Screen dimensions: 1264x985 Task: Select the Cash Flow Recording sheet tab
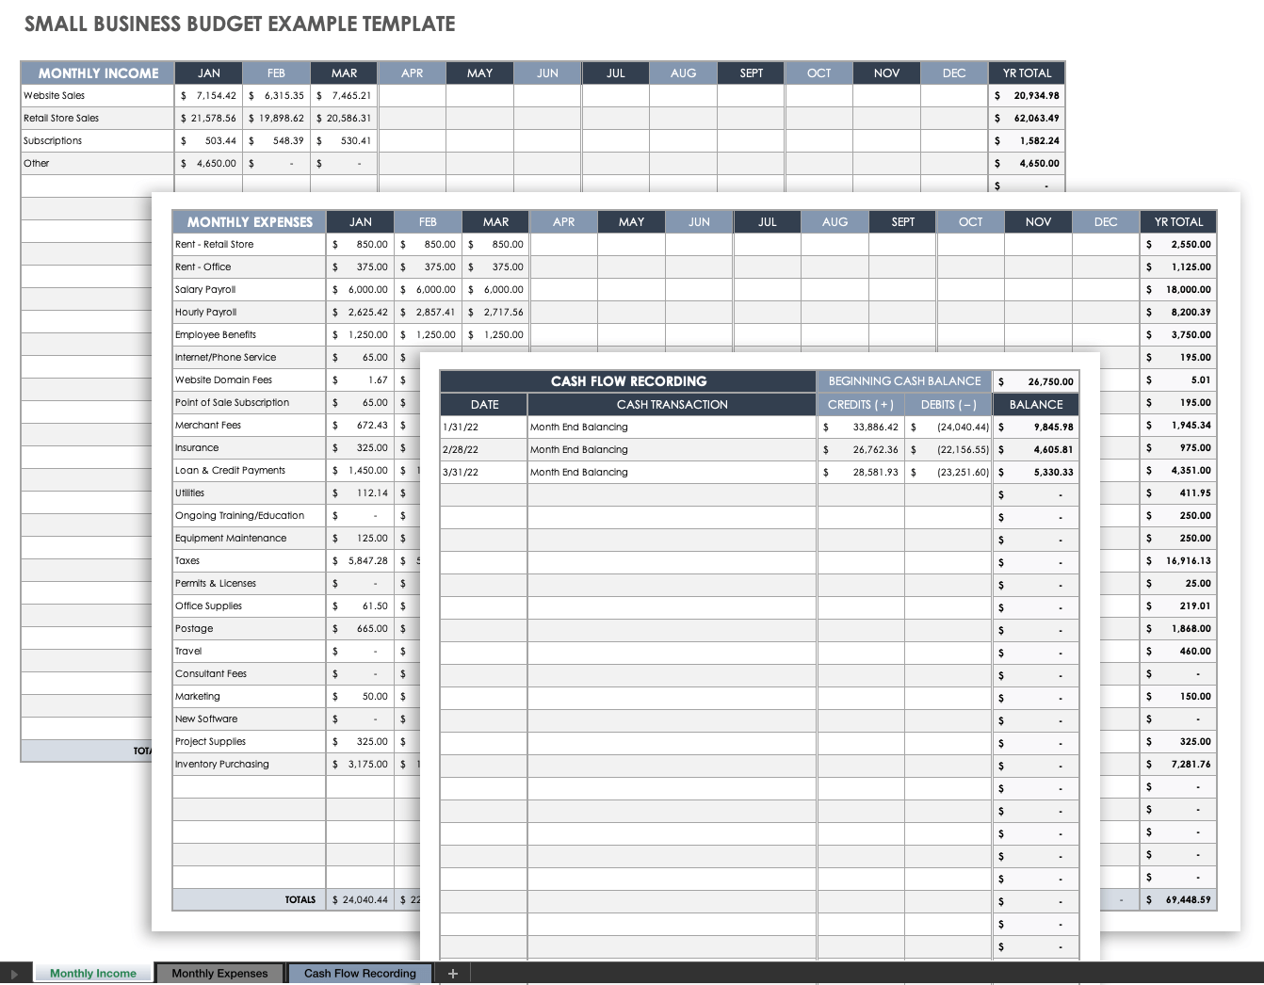point(360,973)
